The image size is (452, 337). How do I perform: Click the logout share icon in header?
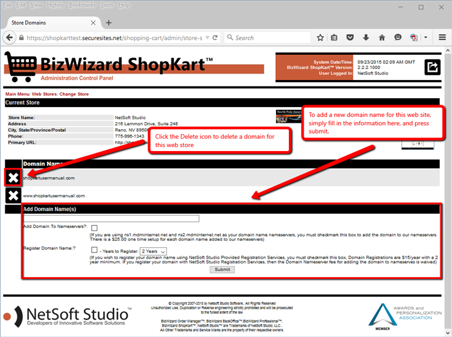(x=433, y=67)
